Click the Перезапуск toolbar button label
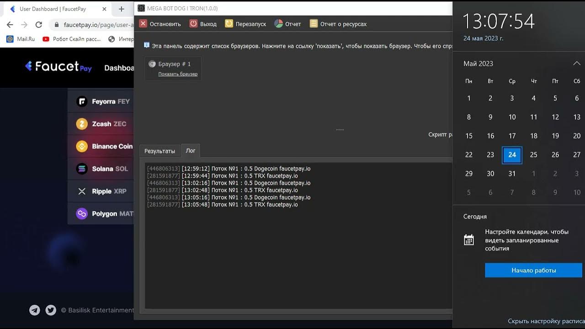The image size is (585, 329). pyautogui.click(x=251, y=24)
